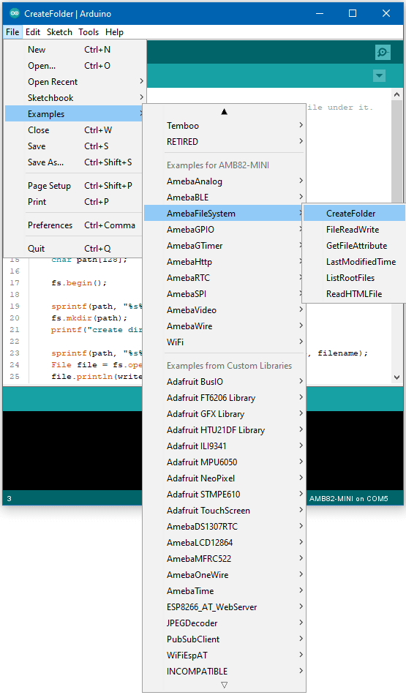Open the Serial Monitor magnifier icon
The width and height of the screenshot is (406, 695).
click(383, 52)
